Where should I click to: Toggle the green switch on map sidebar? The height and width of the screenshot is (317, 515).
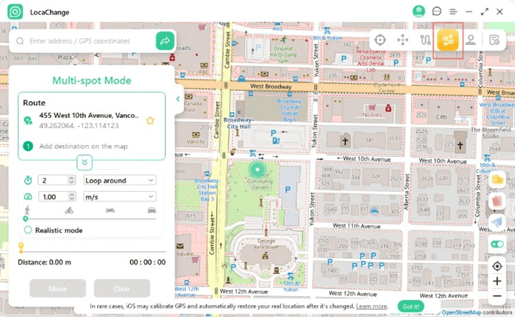(x=497, y=244)
